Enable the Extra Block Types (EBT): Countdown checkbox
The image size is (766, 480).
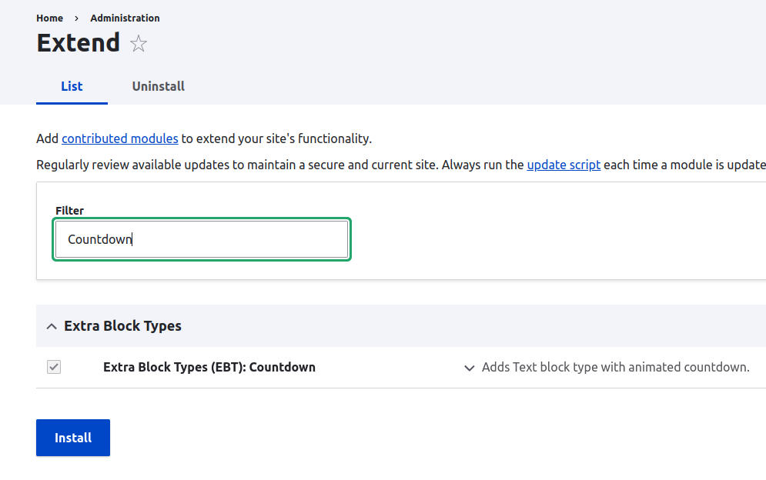click(x=53, y=367)
